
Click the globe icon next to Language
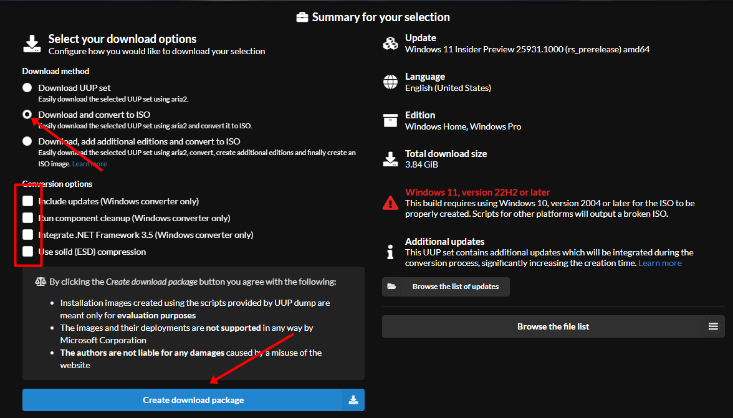tap(390, 82)
